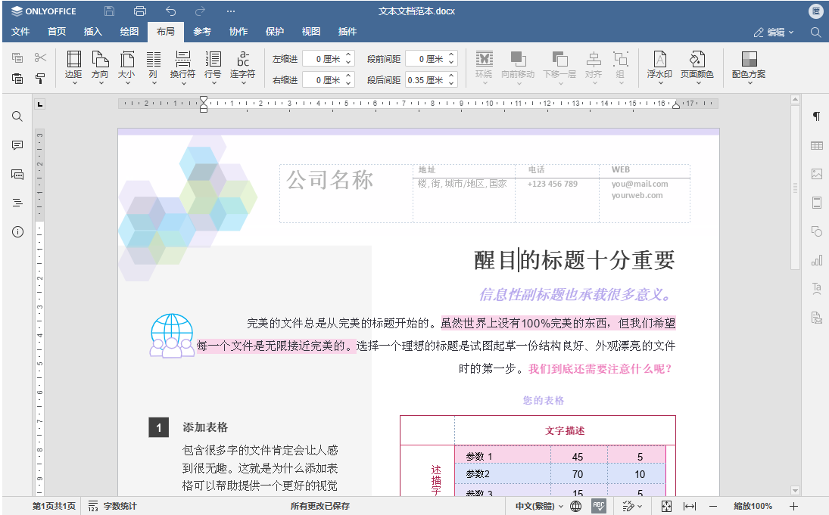
Task: Switch to the 插入 insert tab
Action: pos(93,32)
